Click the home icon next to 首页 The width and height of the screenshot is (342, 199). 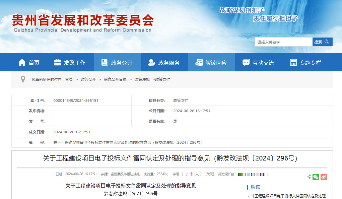click(22, 62)
